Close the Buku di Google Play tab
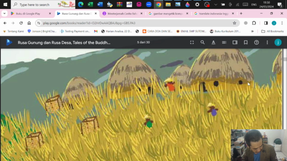 click(x=50, y=13)
